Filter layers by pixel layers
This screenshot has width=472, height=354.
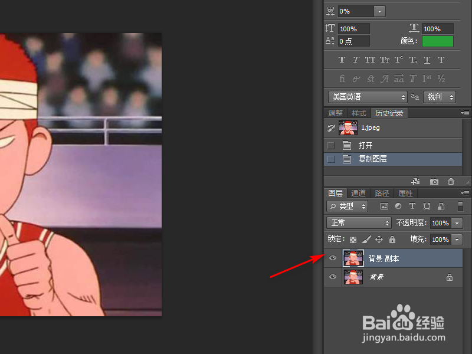(384, 206)
